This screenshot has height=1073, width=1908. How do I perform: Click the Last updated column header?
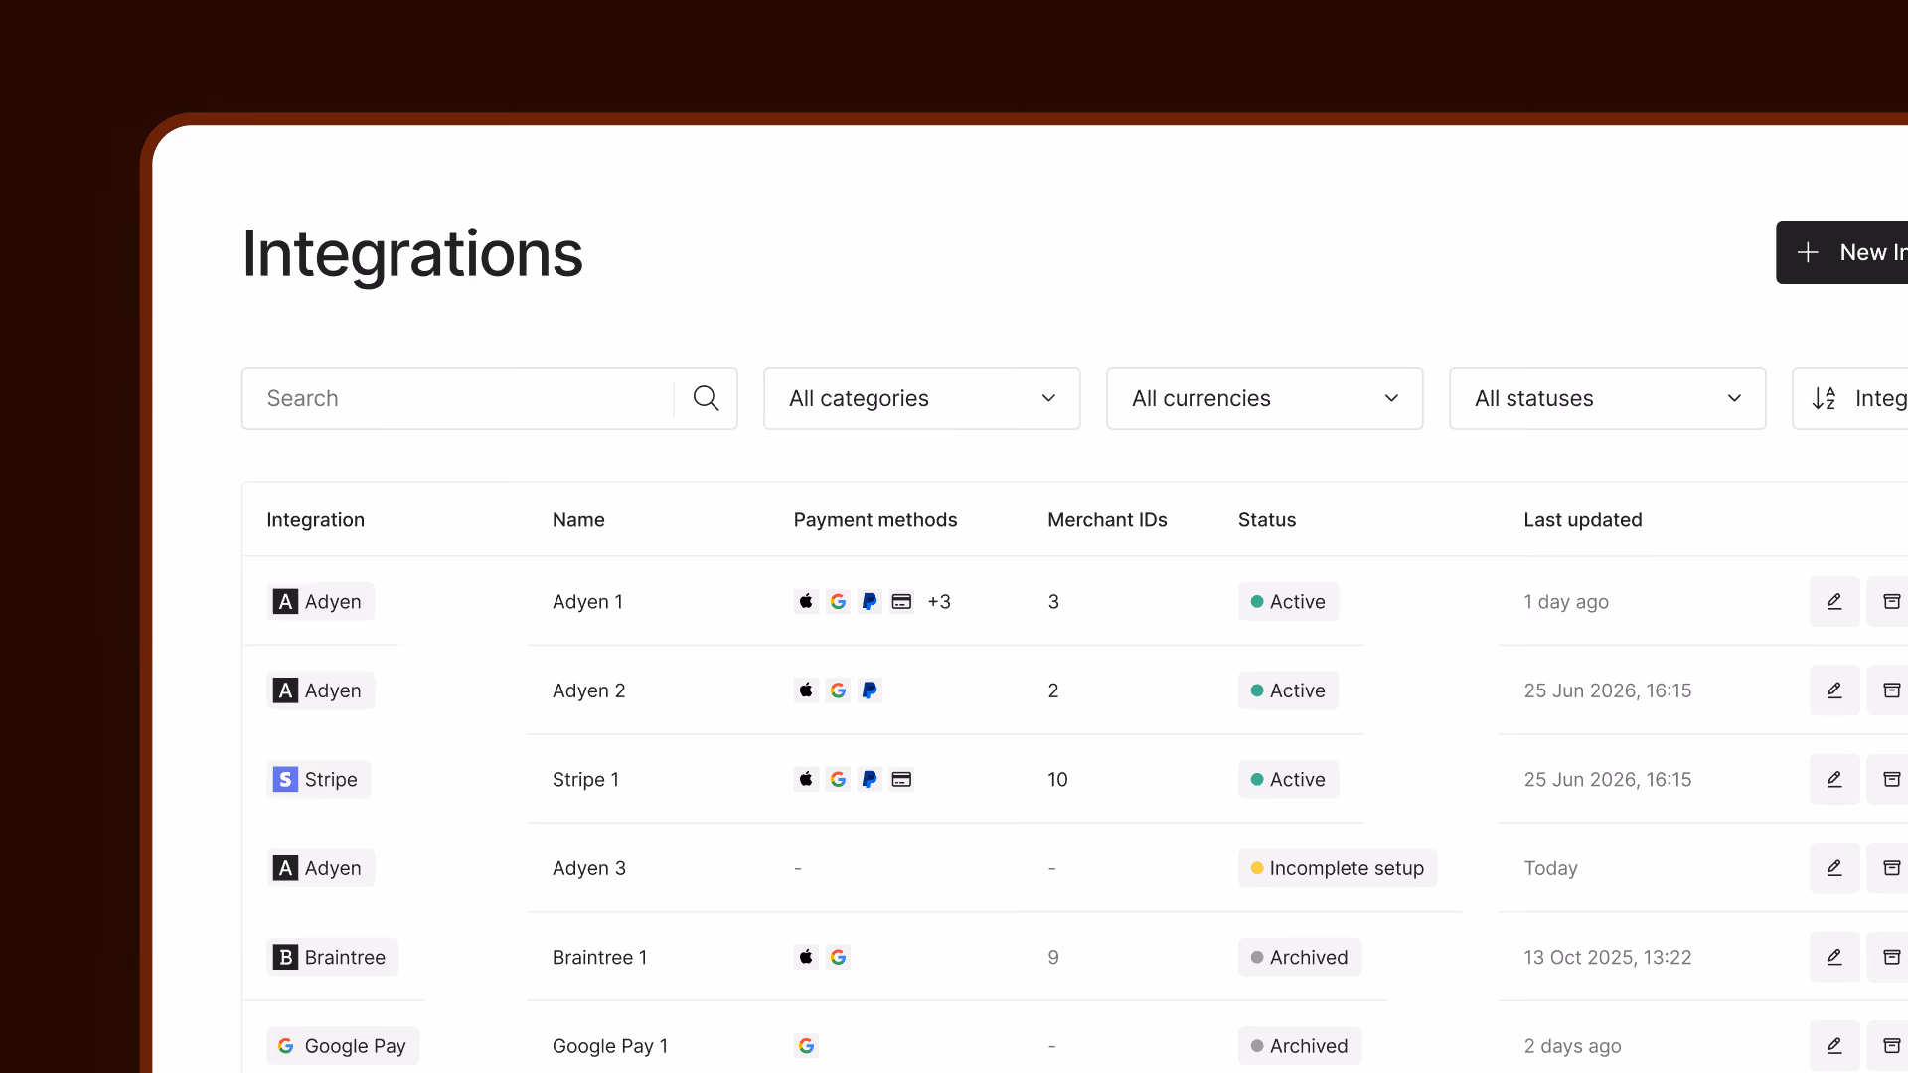(x=1582, y=519)
